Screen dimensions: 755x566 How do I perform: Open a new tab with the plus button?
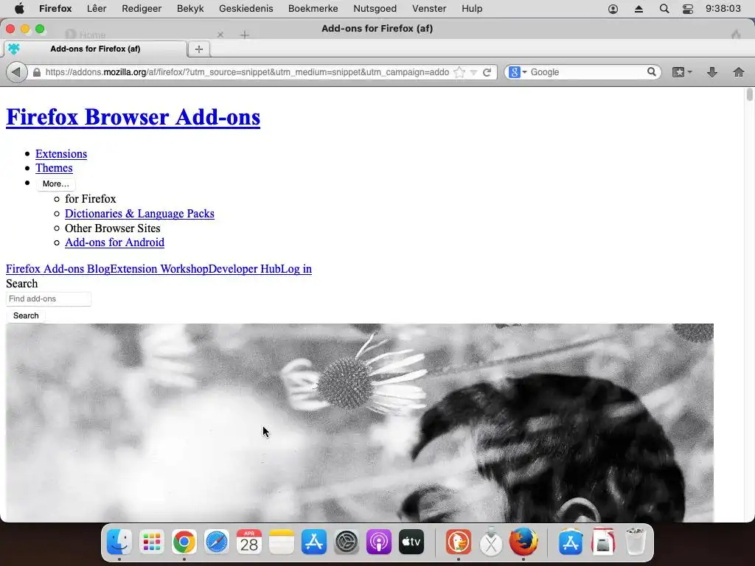199,49
